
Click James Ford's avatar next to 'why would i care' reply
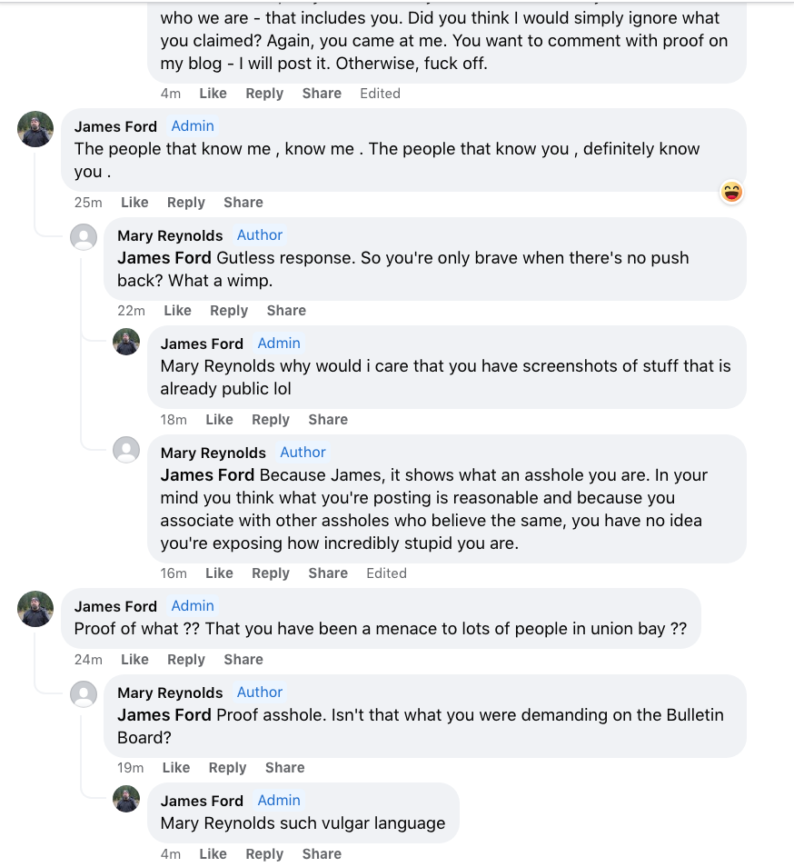pos(126,342)
